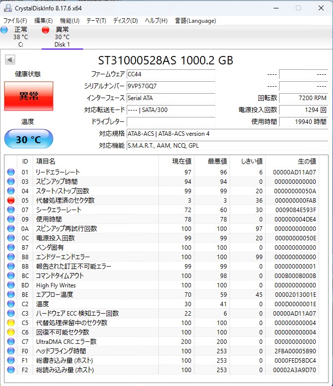Click status orb for F0 ヘッドフライング時間
Image resolution: width=333 pixels, height=386 pixels.
coord(11,351)
